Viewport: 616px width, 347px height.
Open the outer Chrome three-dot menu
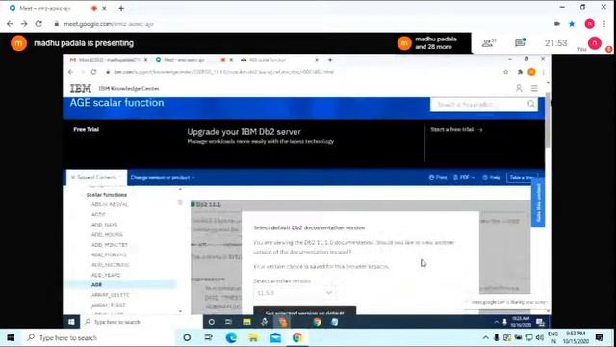click(x=604, y=24)
